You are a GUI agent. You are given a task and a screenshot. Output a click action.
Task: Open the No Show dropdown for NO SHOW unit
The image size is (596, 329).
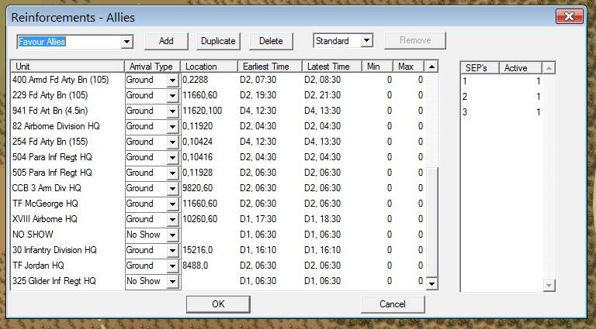172,235
